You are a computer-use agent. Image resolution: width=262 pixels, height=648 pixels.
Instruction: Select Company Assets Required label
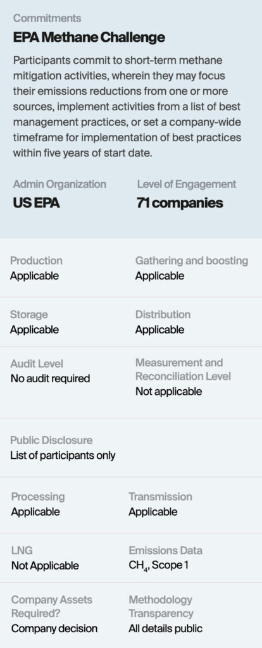pos(52,606)
